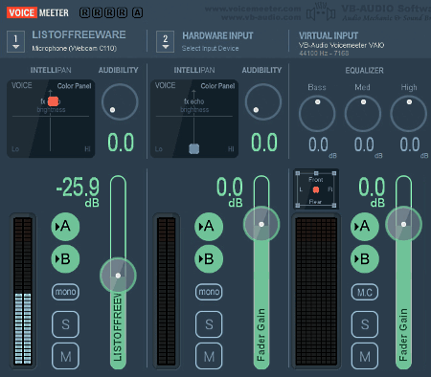
Task: Solo Hardware Input 2 with S button
Action: tap(209, 324)
